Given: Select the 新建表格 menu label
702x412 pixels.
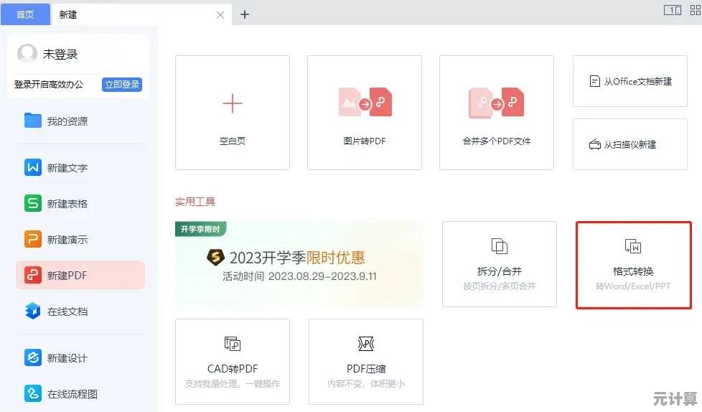Looking at the screenshot, I should tap(67, 204).
